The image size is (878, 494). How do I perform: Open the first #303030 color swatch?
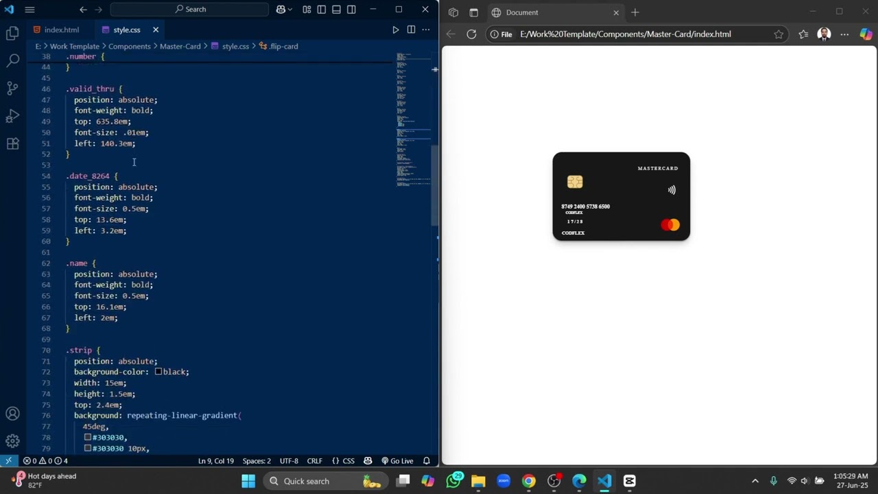tap(88, 437)
